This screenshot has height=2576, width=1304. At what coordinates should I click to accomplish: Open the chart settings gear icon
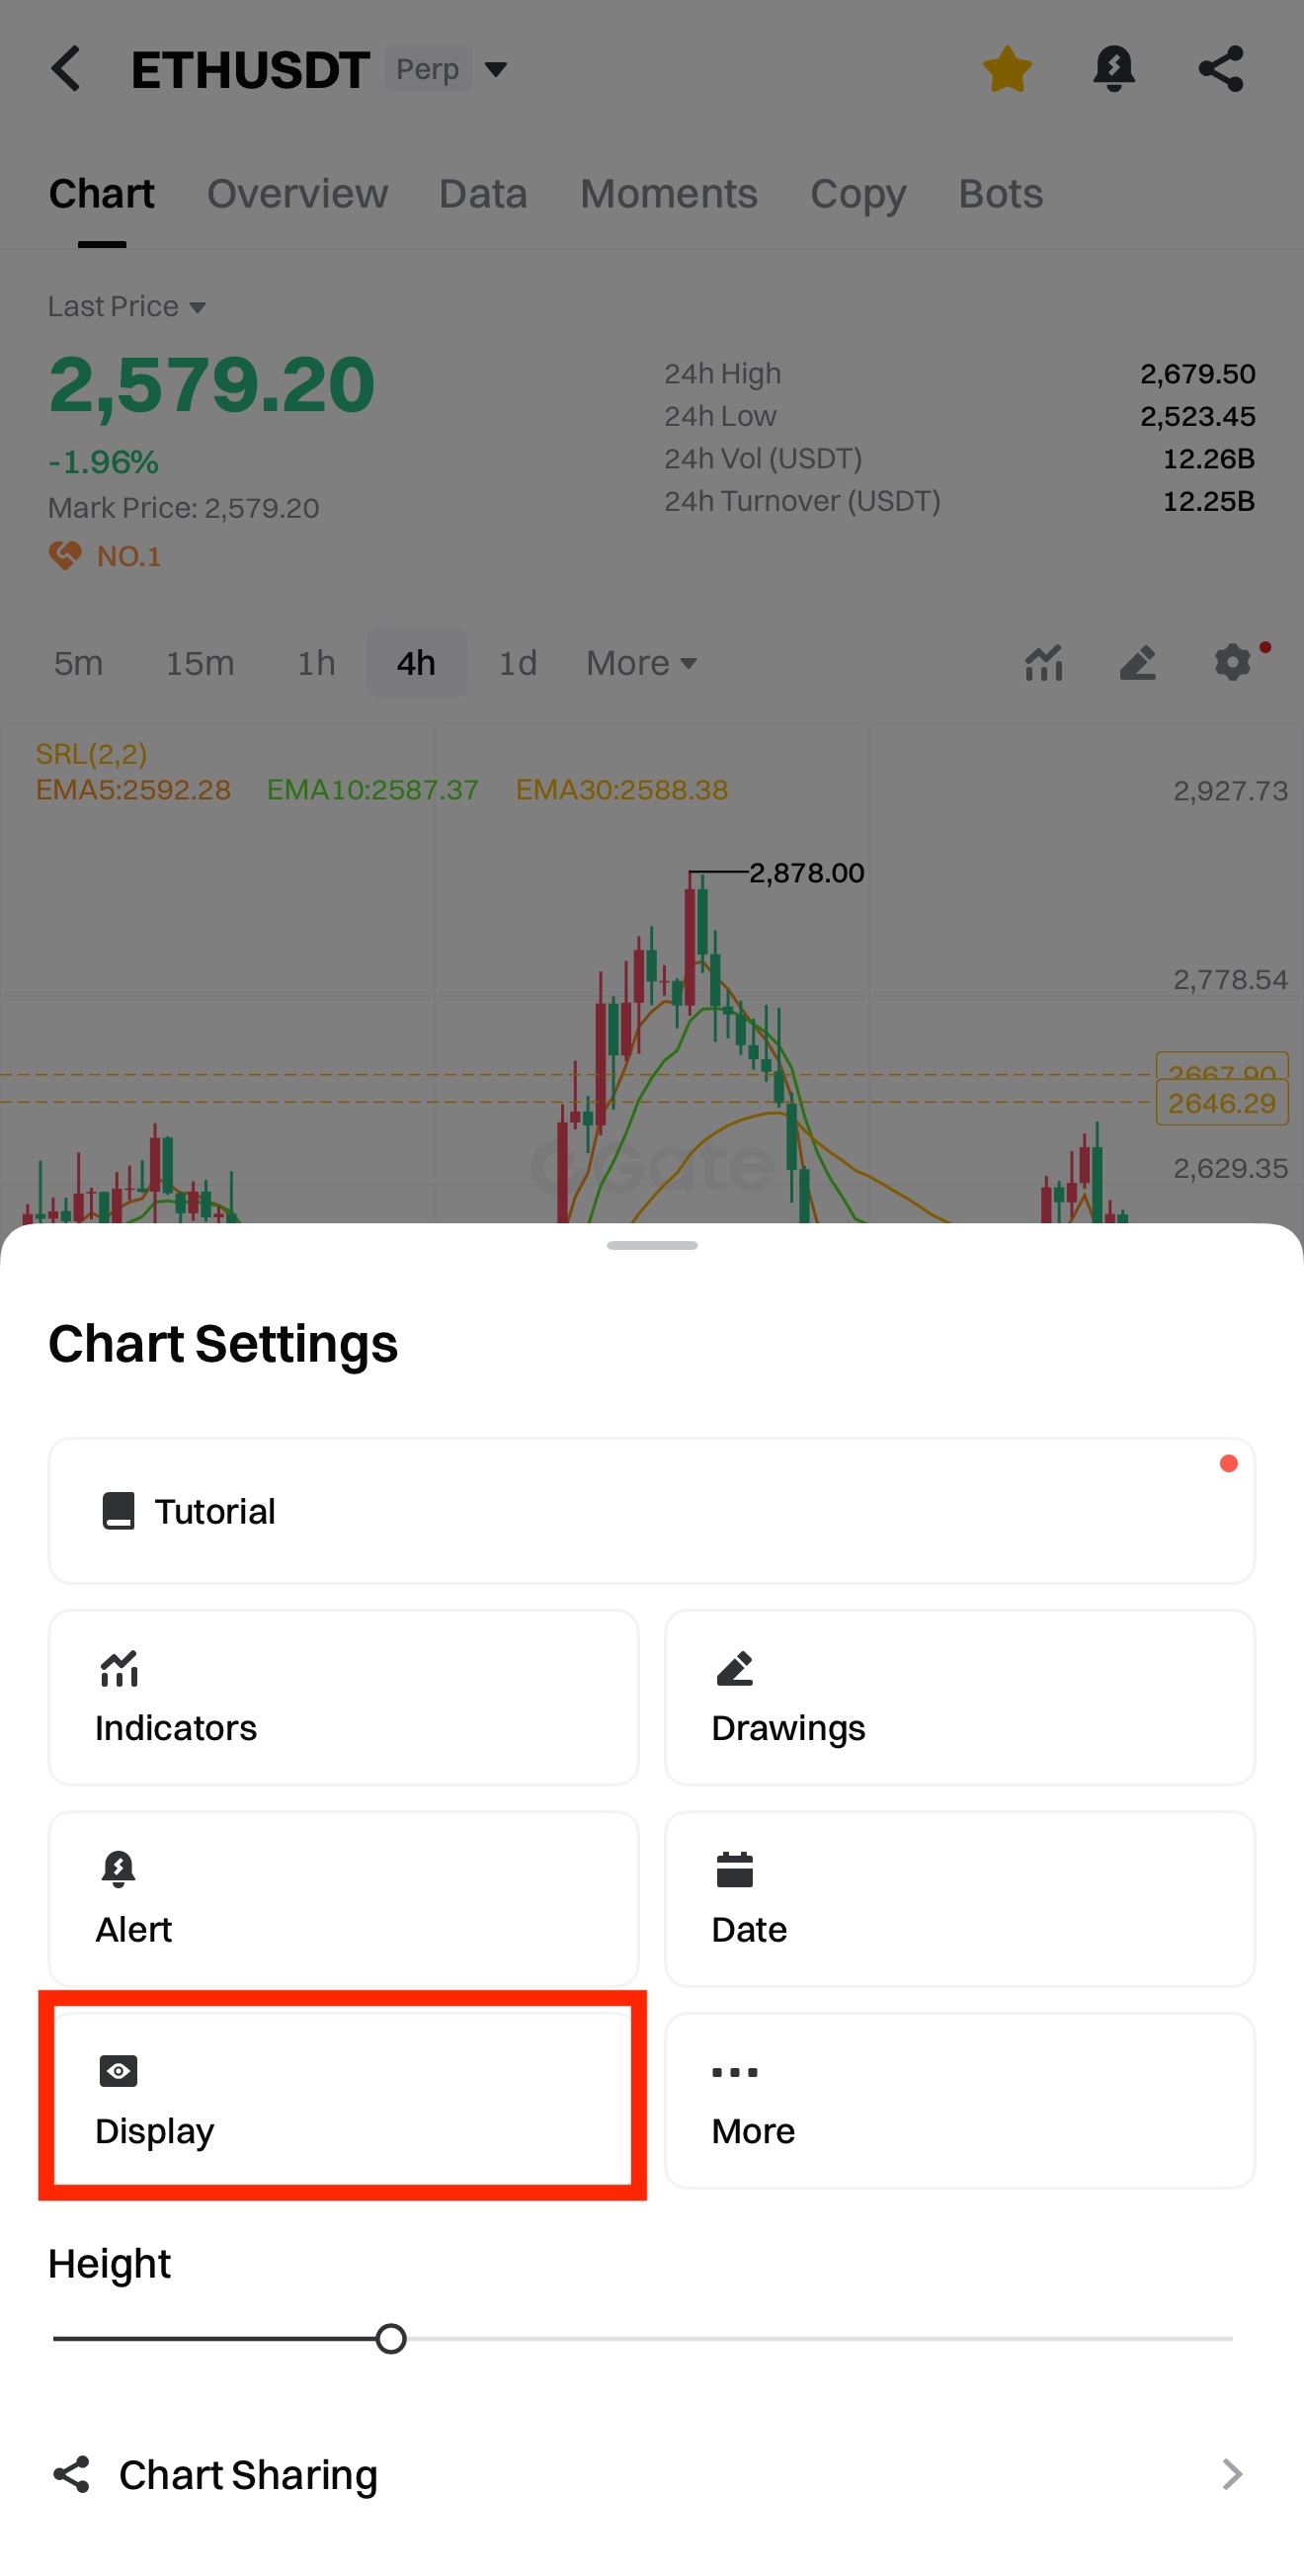[1232, 662]
